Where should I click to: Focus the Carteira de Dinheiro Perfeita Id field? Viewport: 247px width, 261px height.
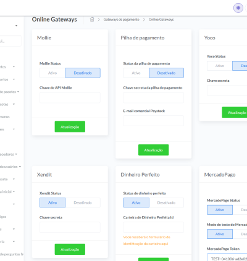pyautogui.click(x=154, y=227)
